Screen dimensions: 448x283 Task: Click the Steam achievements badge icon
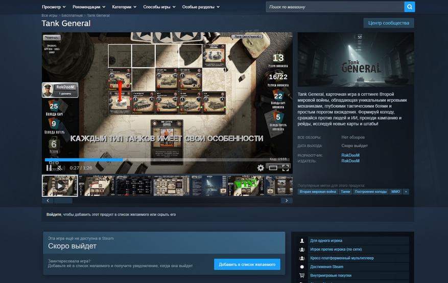(302, 267)
